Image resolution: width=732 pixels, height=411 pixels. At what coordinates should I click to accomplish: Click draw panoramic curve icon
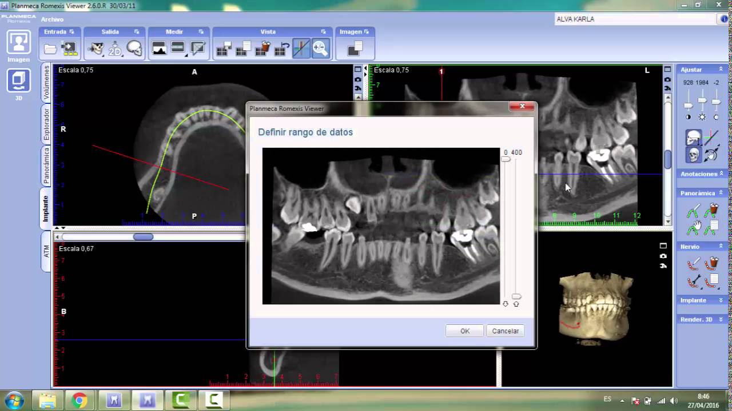693,211
